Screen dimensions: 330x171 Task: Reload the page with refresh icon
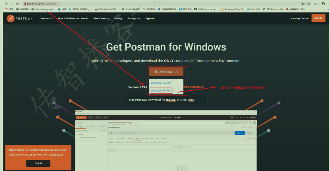pyautogui.click(x=17, y=4)
